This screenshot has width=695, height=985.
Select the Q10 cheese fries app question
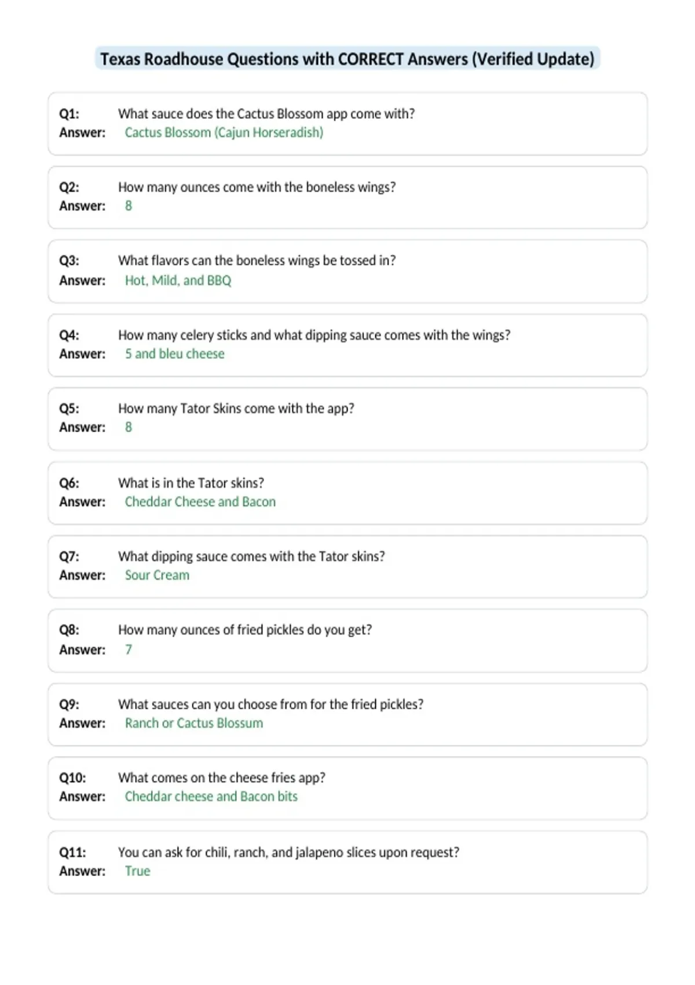222,778
